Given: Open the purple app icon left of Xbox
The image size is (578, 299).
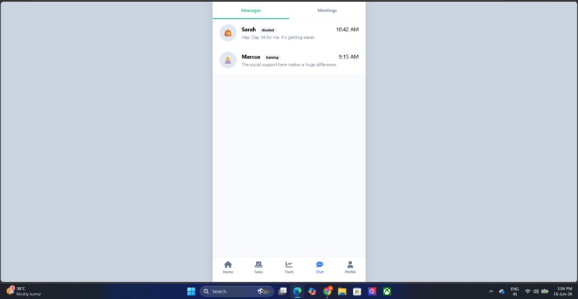Looking at the screenshot, I should [x=372, y=291].
